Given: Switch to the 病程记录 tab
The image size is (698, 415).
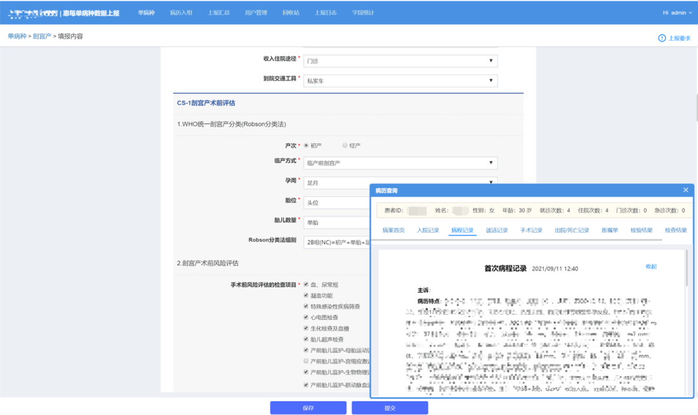Looking at the screenshot, I should (x=462, y=230).
